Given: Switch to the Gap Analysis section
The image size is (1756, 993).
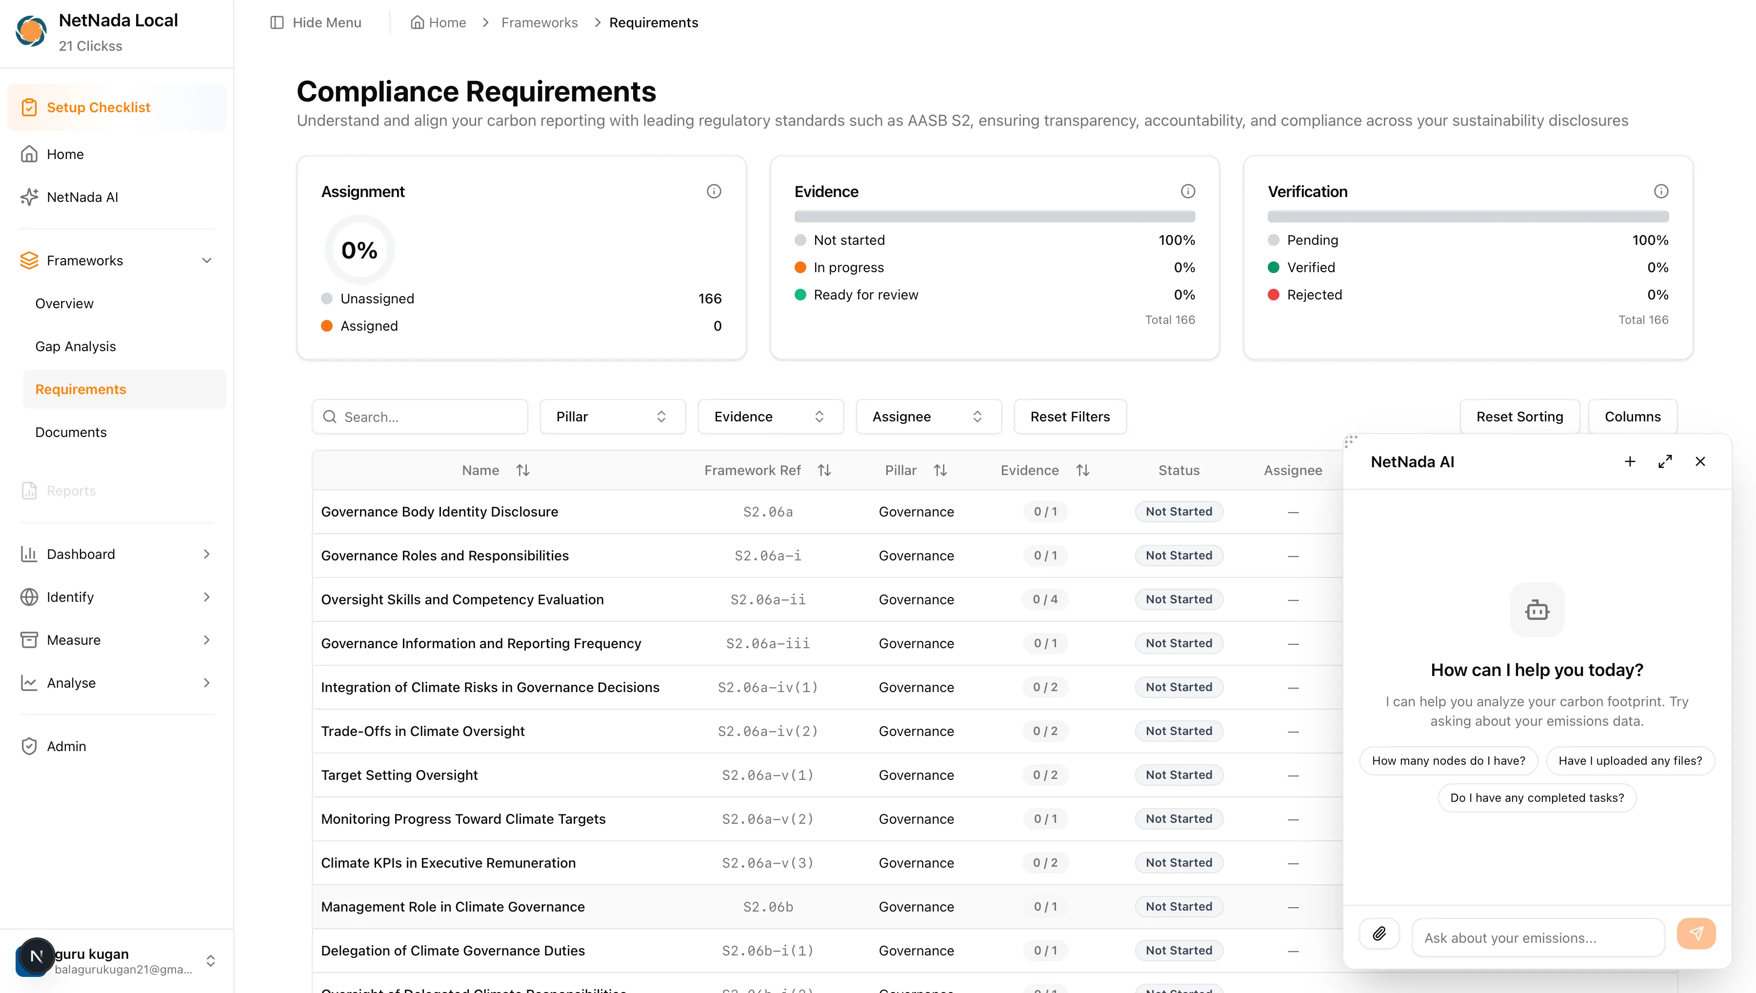Looking at the screenshot, I should 76,346.
